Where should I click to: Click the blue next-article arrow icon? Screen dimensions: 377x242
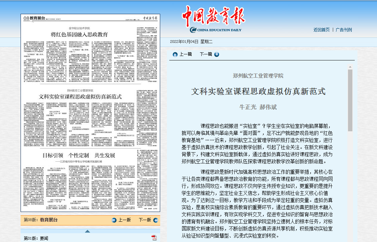coord(216,54)
